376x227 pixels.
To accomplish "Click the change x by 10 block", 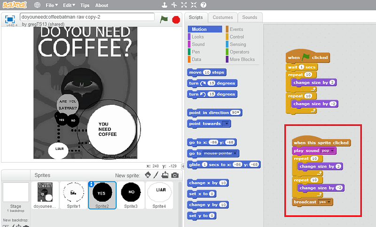I will pos(208,183).
